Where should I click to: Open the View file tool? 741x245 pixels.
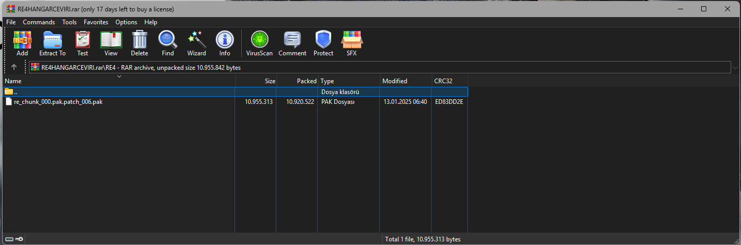pyautogui.click(x=111, y=43)
